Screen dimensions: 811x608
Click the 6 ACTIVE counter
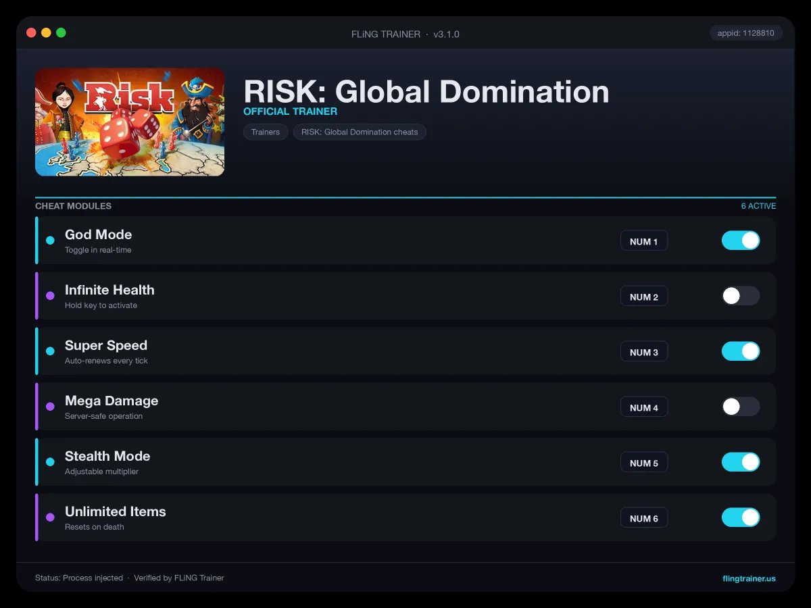[x=758, y=206]
